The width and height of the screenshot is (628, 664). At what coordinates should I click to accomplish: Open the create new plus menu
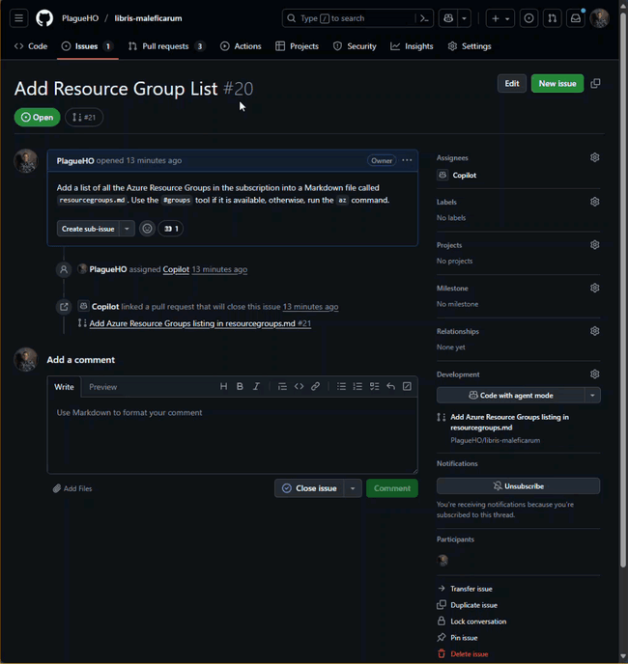point(500,18)
